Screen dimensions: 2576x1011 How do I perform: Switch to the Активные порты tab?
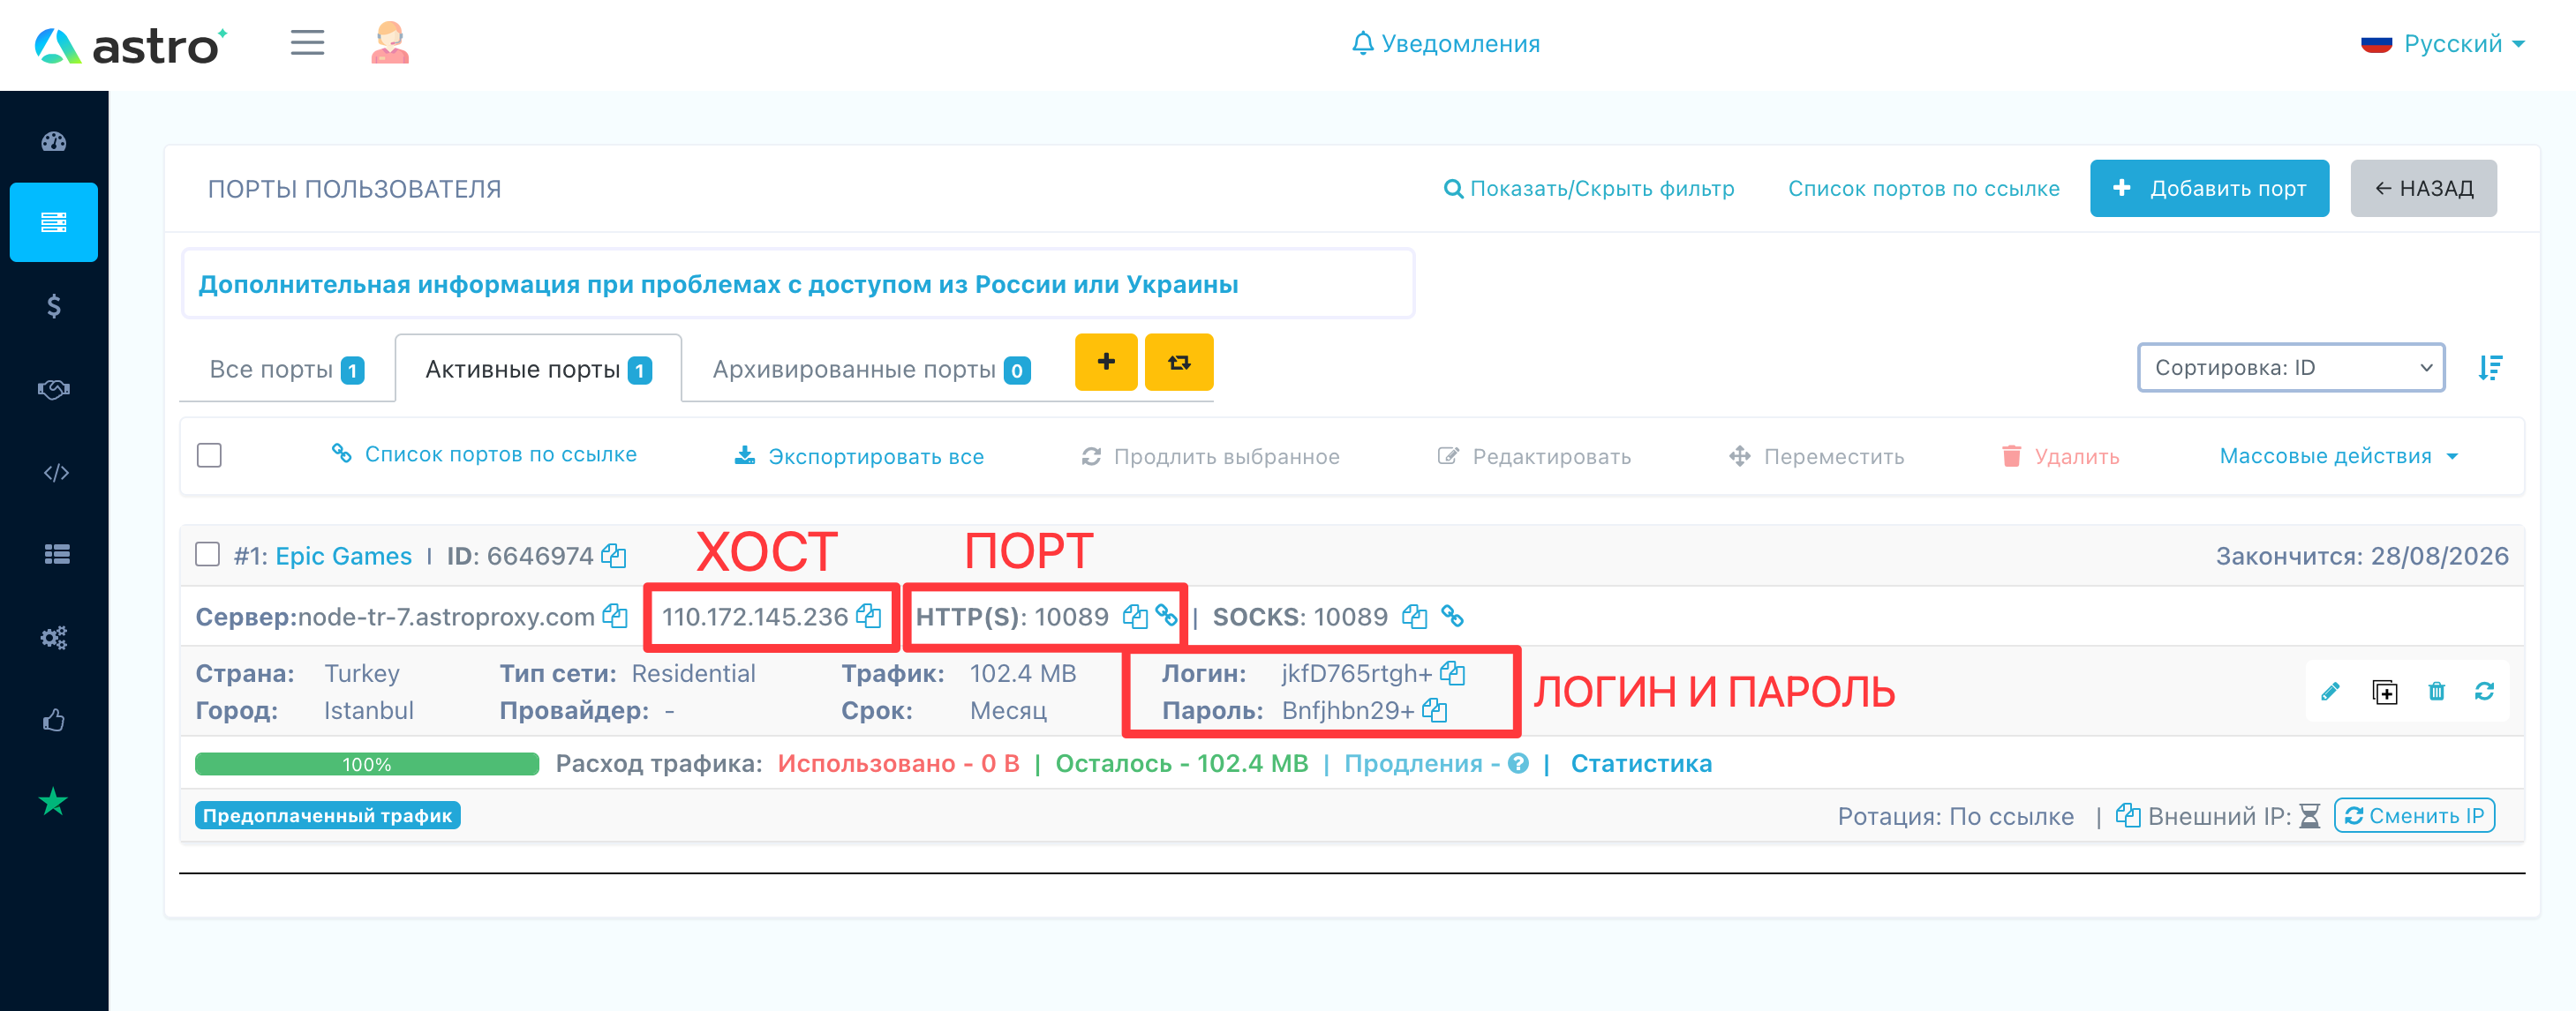[x=538, y=369]
